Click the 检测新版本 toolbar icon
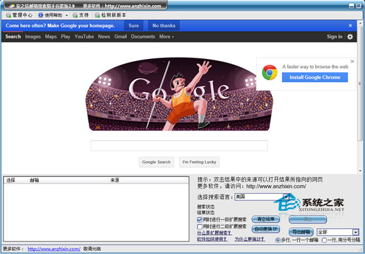Image resolution: width=365 pixels, height=254 pixels. [98, 15]
